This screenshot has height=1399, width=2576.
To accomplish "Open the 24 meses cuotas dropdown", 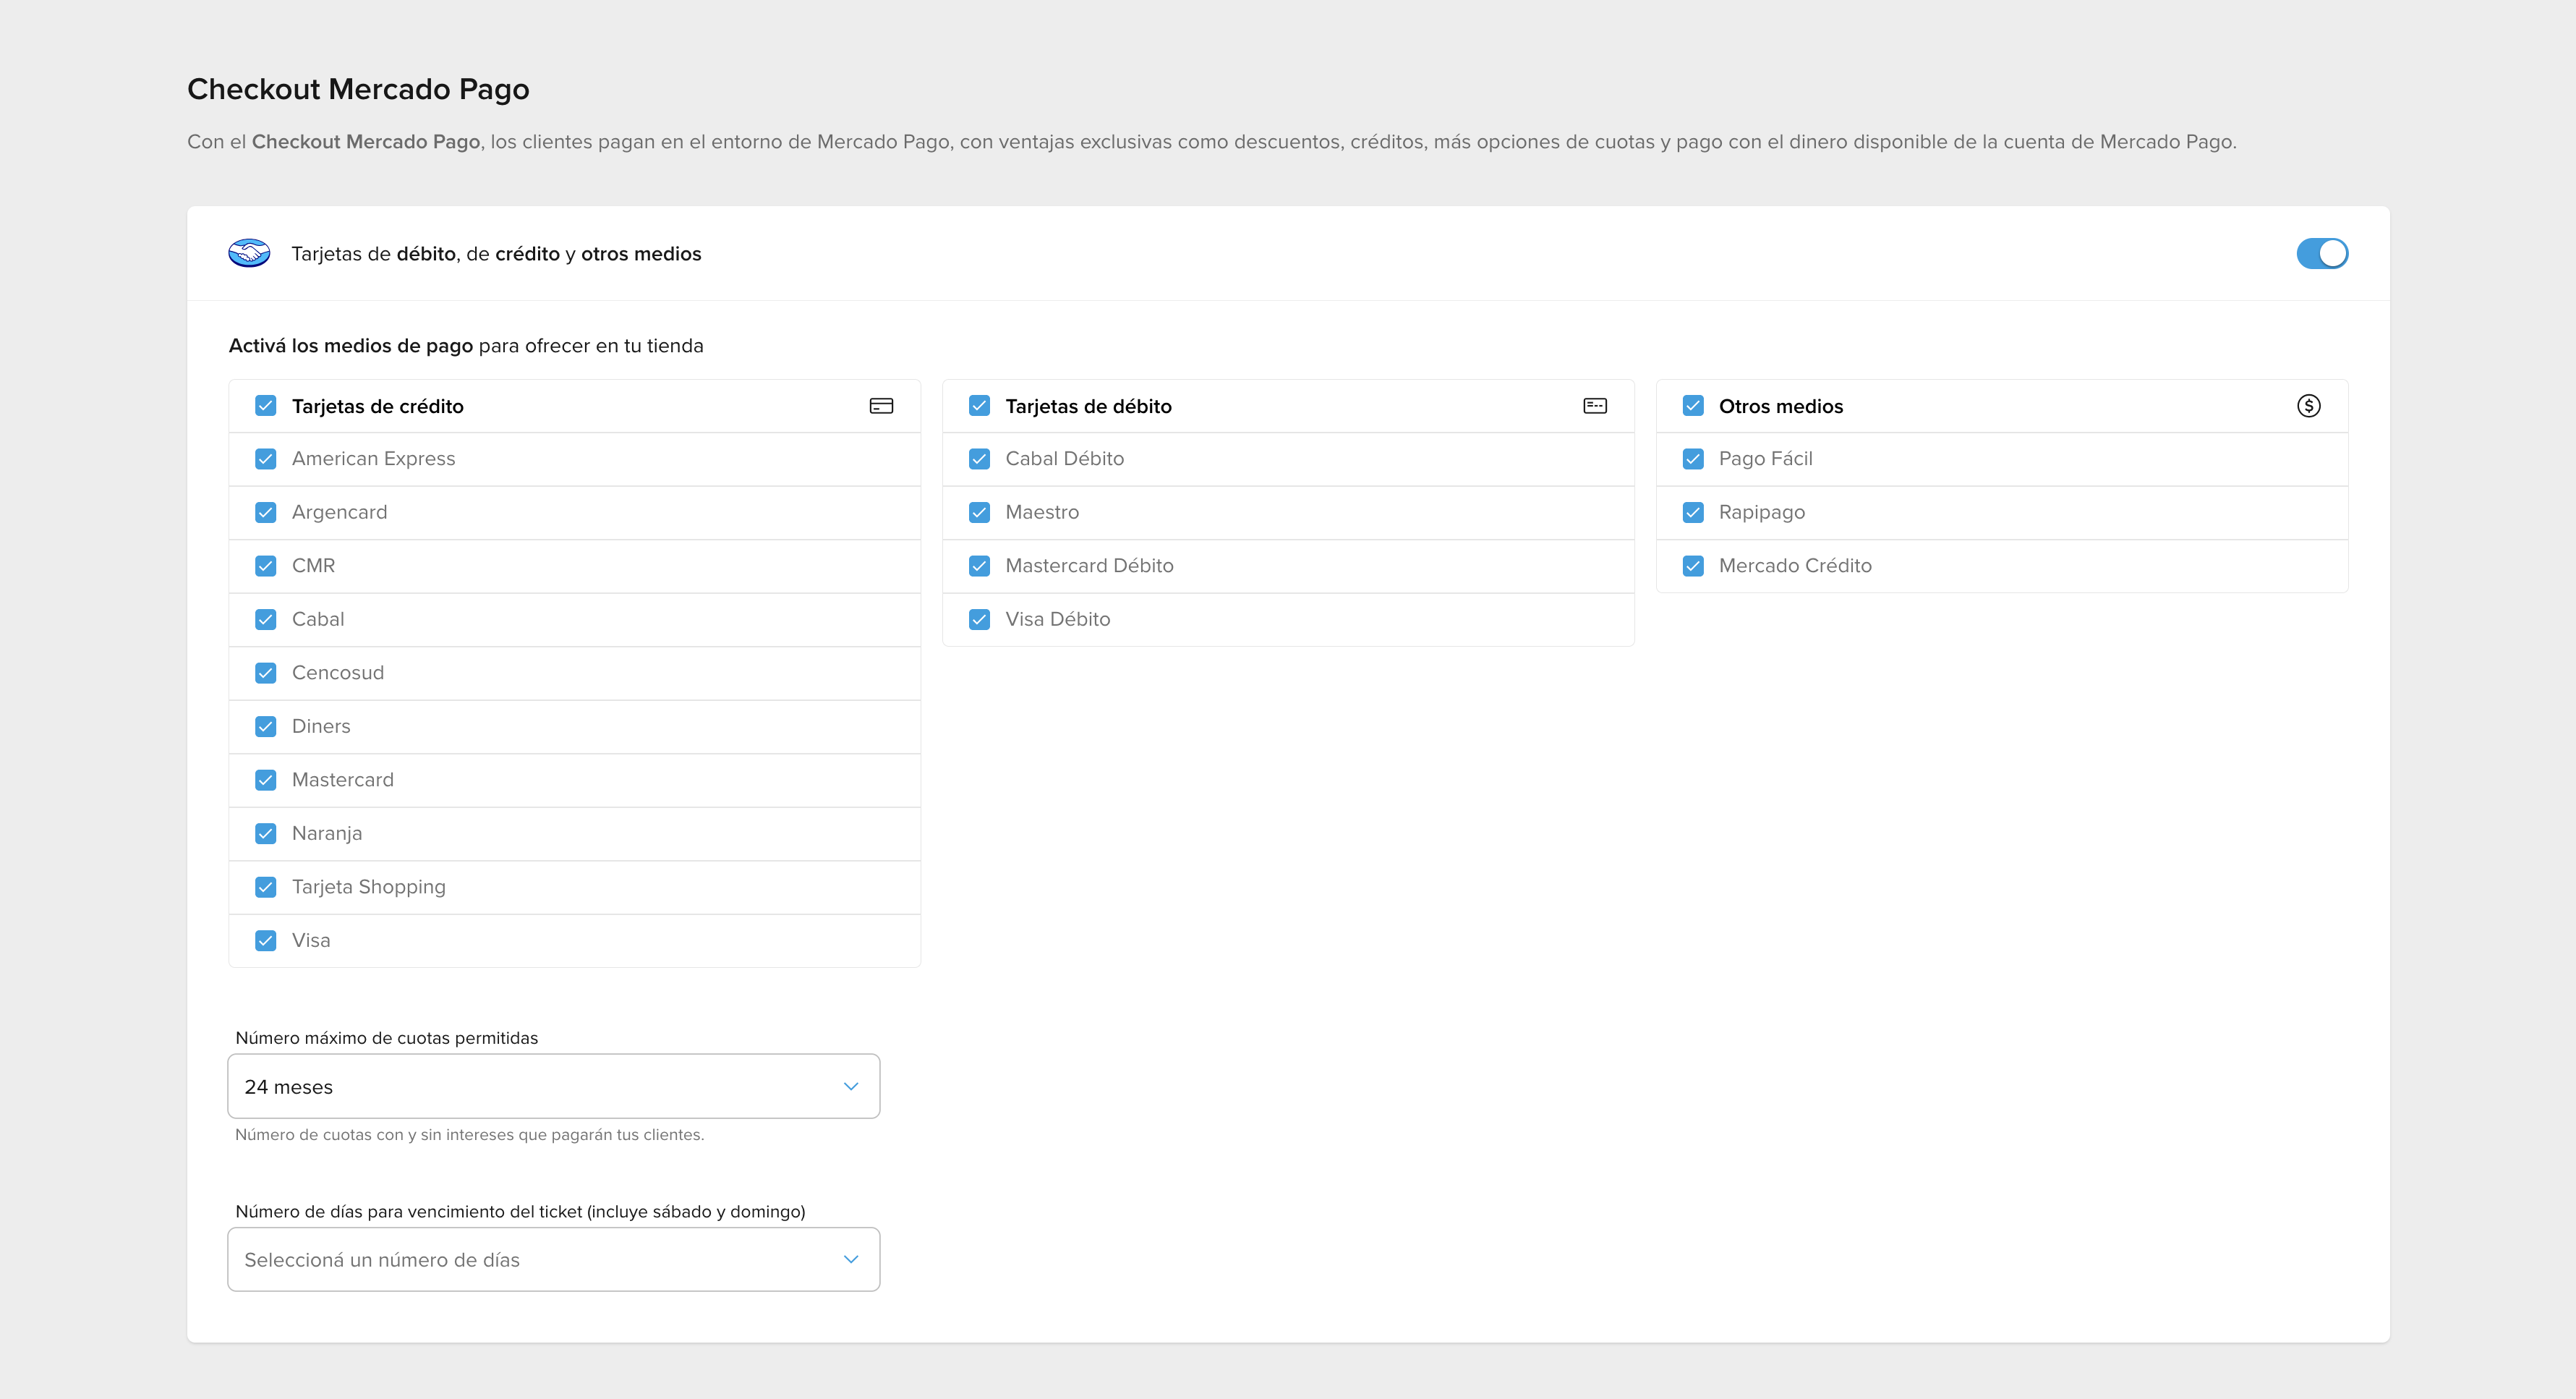I will [x=554, y=1086].
